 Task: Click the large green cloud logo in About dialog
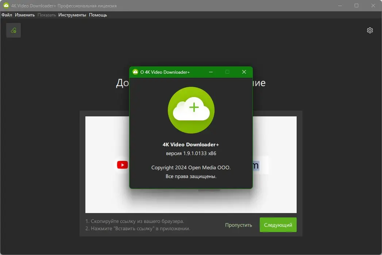191,110
